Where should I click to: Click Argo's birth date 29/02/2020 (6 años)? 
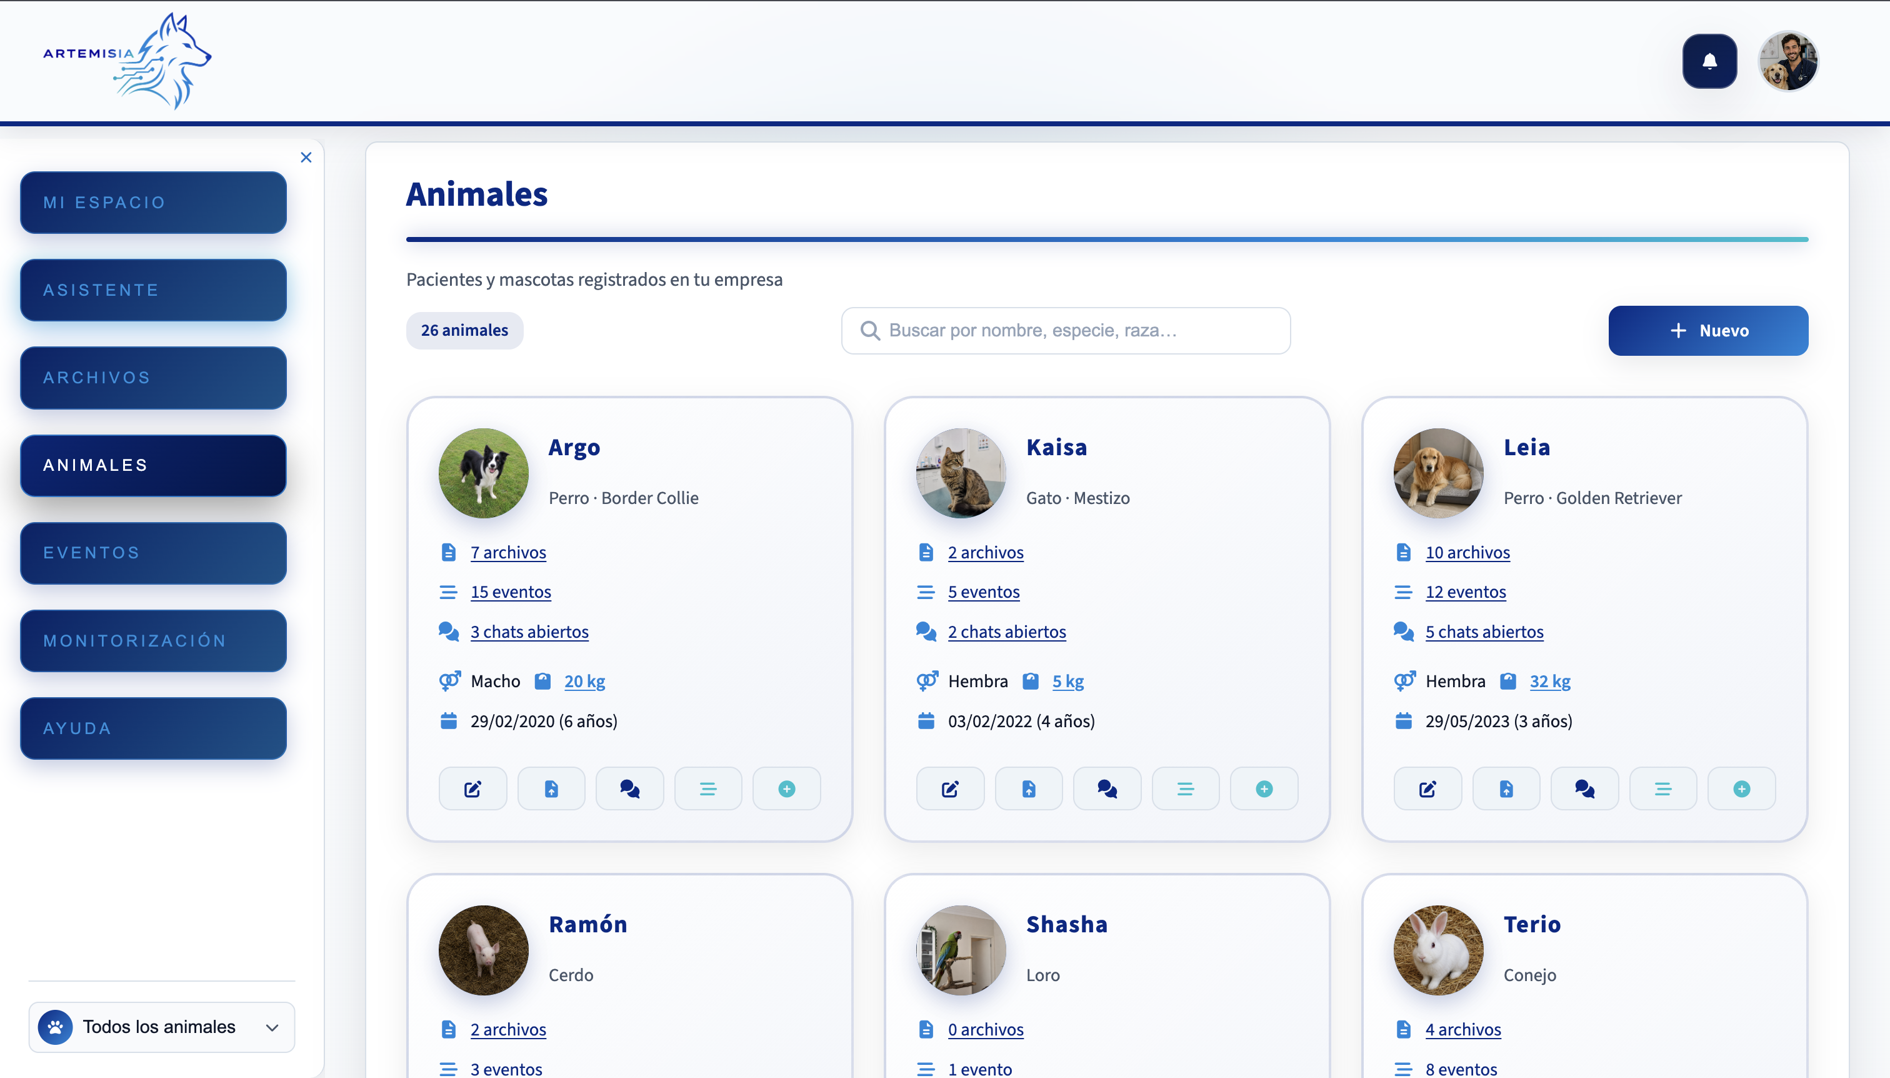(x=544, y=722)
